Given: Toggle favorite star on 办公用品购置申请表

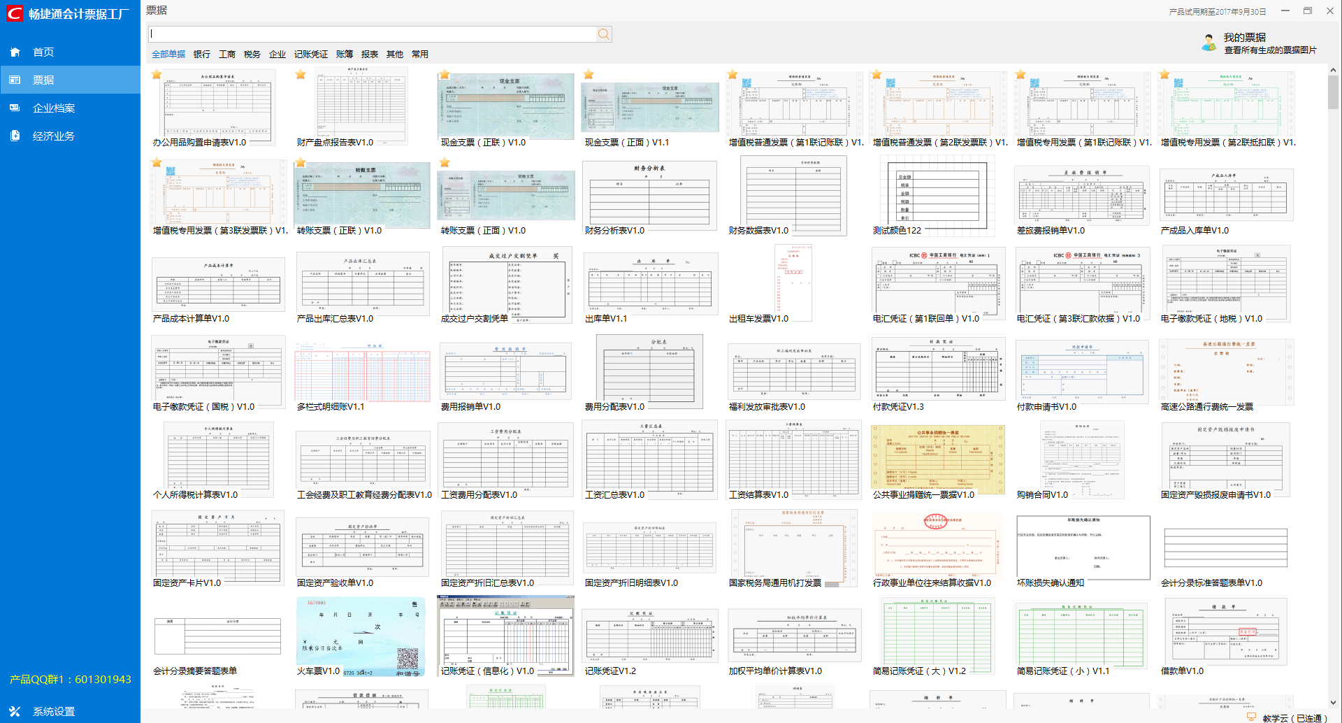Looking at the screenshot, I should coord(157,74).
